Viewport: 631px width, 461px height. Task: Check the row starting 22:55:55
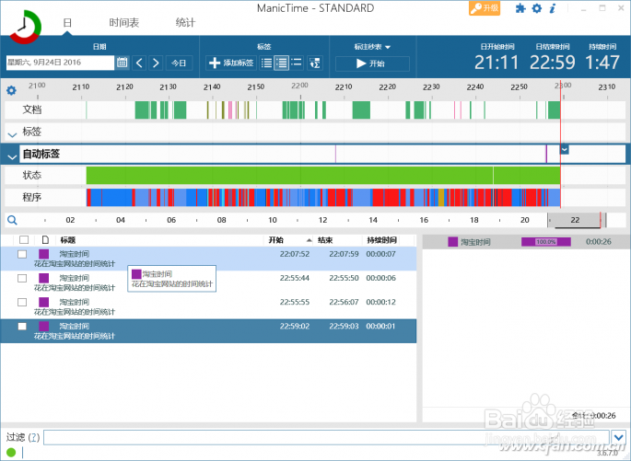click(22, 302)
